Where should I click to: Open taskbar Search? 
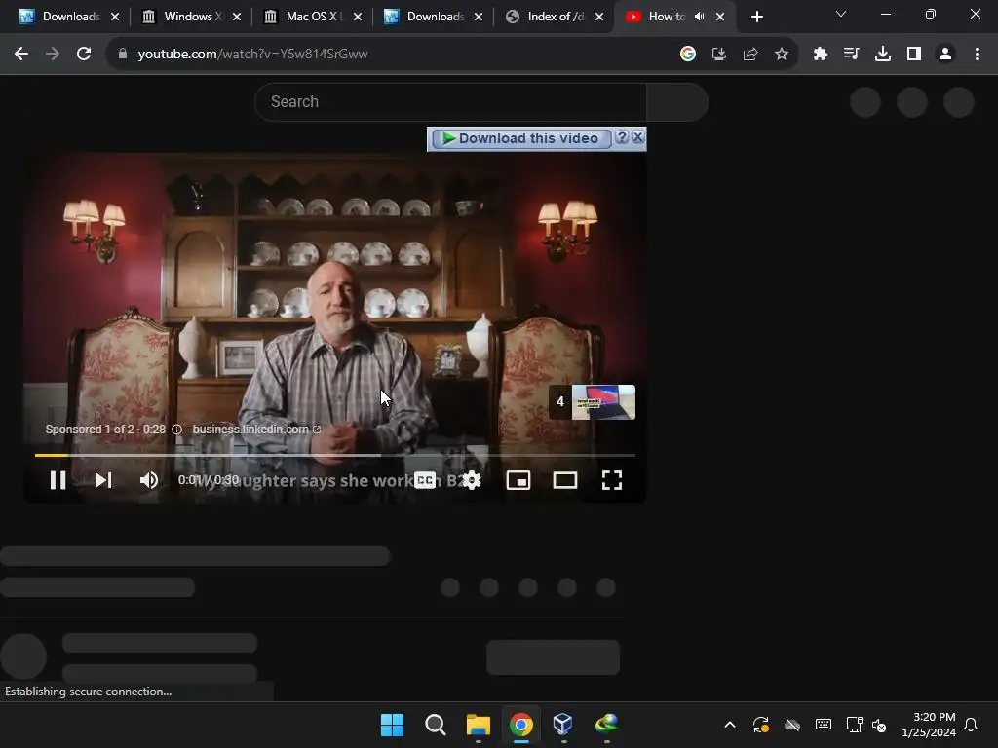click(x=436, y=725)
